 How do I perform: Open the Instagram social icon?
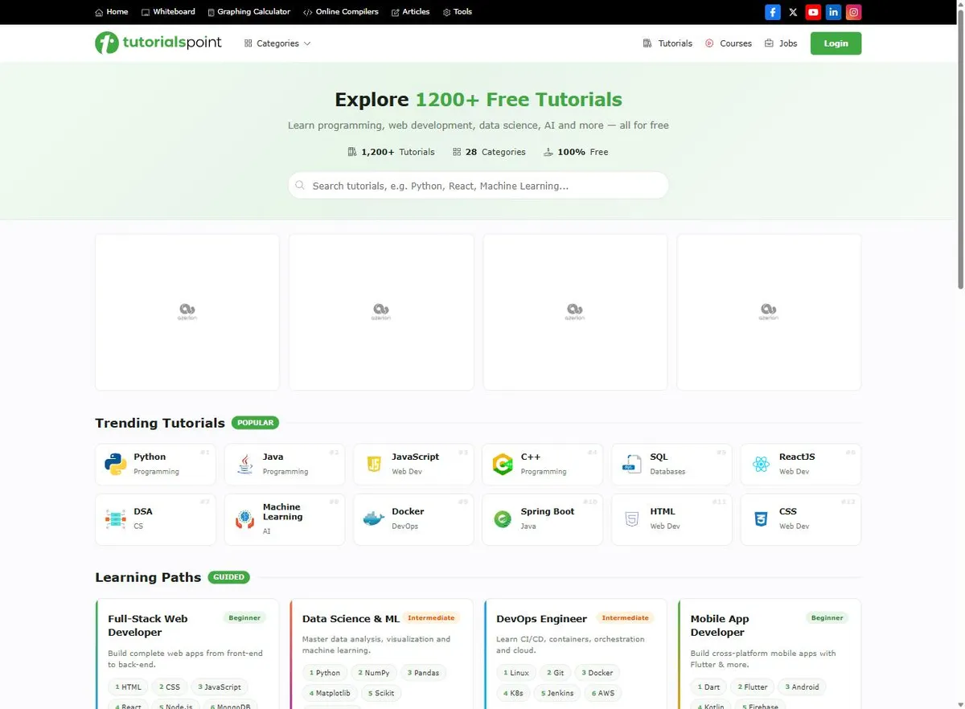(x=854, y=12)
